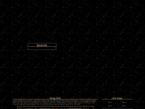The image size is (145, 109).
Task: Open Tab 3 in site map
Action: (110, 106)
